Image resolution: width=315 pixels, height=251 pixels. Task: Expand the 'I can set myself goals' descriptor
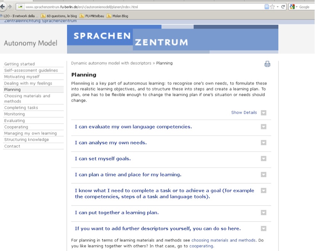264,158
